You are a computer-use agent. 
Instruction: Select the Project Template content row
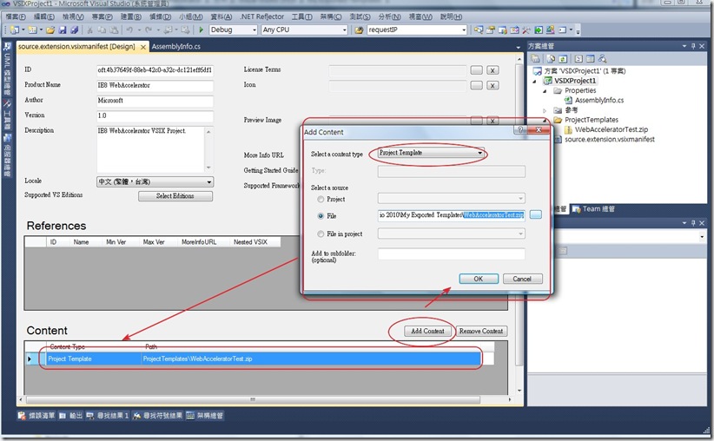point(263,359)
